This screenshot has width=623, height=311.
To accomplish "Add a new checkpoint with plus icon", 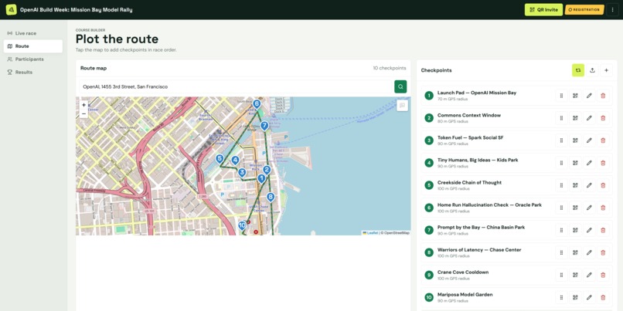I will coord(606,70).
